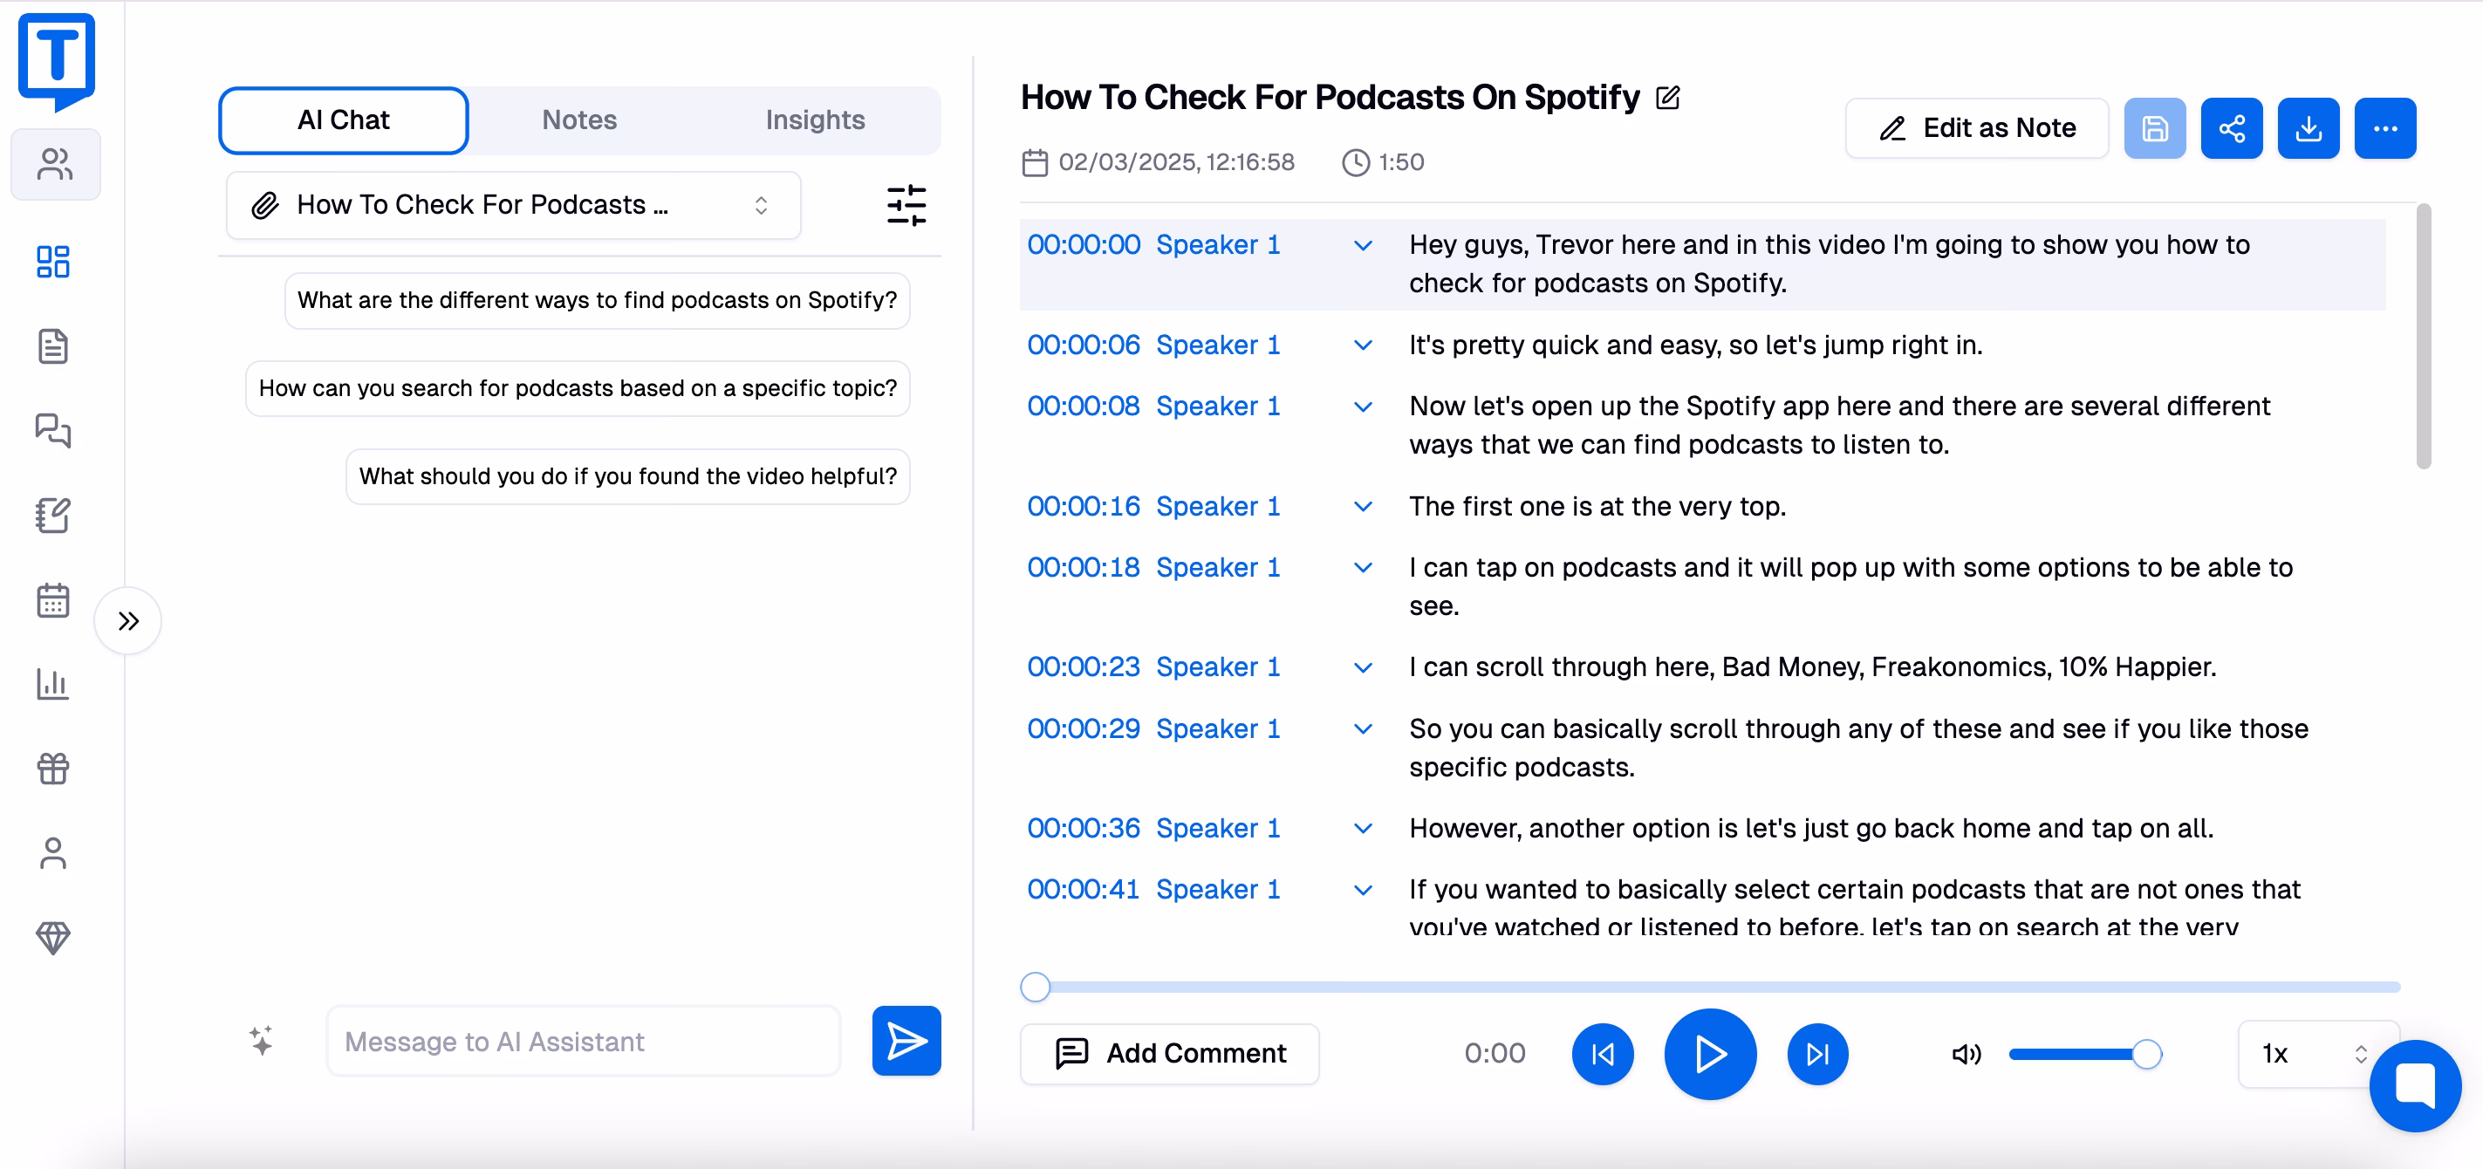The image size is (2483, 1169).
Task: Jump to timestamp 00:00:36
Action: click(1083, 829)
